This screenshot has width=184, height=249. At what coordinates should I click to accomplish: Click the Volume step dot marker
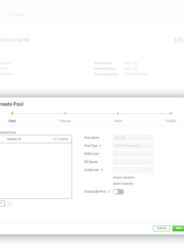point(65,113)
